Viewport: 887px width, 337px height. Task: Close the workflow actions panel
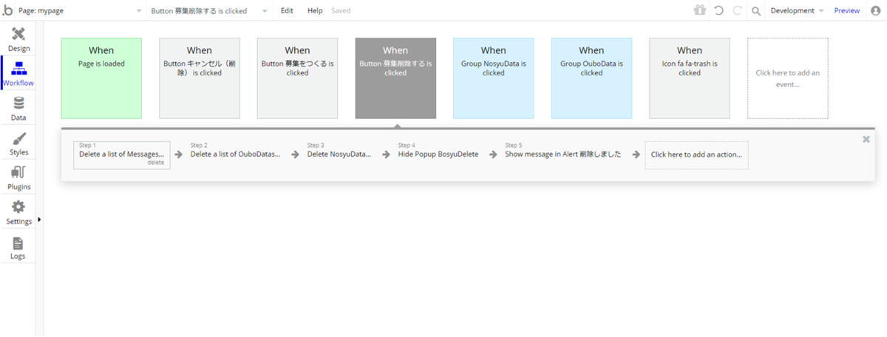[x=866, y=139]
